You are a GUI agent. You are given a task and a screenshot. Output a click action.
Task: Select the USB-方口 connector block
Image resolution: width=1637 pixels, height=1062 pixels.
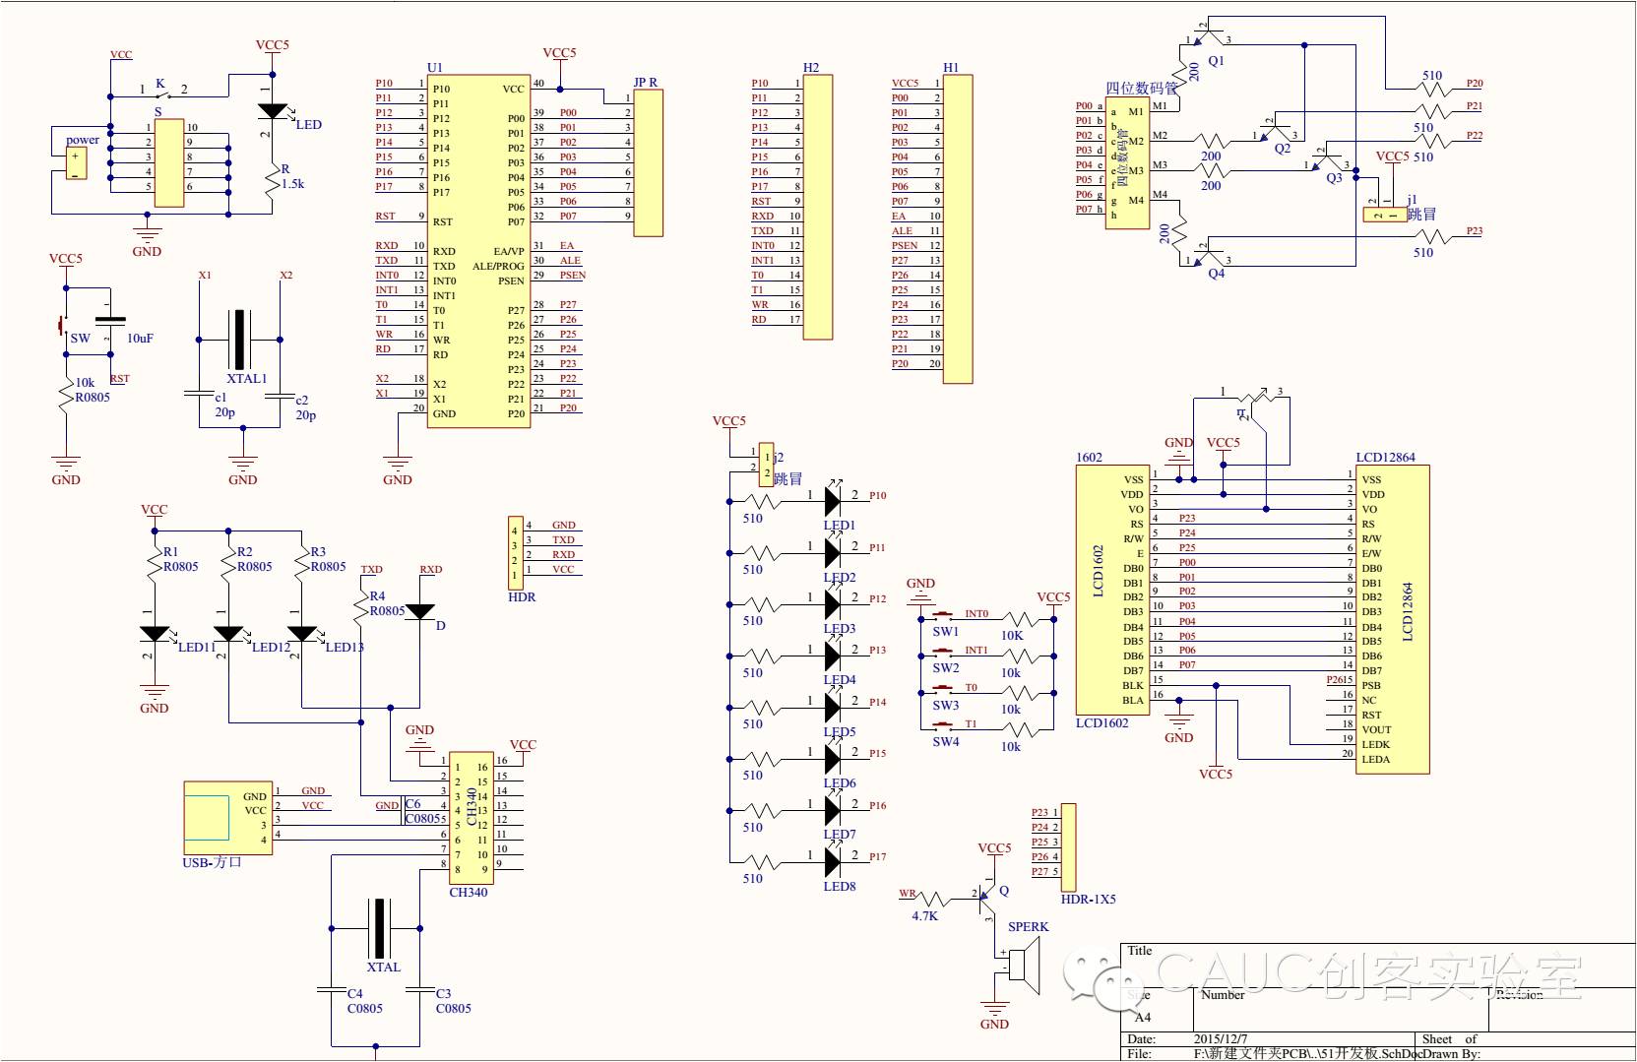click(x=228, y=819)
